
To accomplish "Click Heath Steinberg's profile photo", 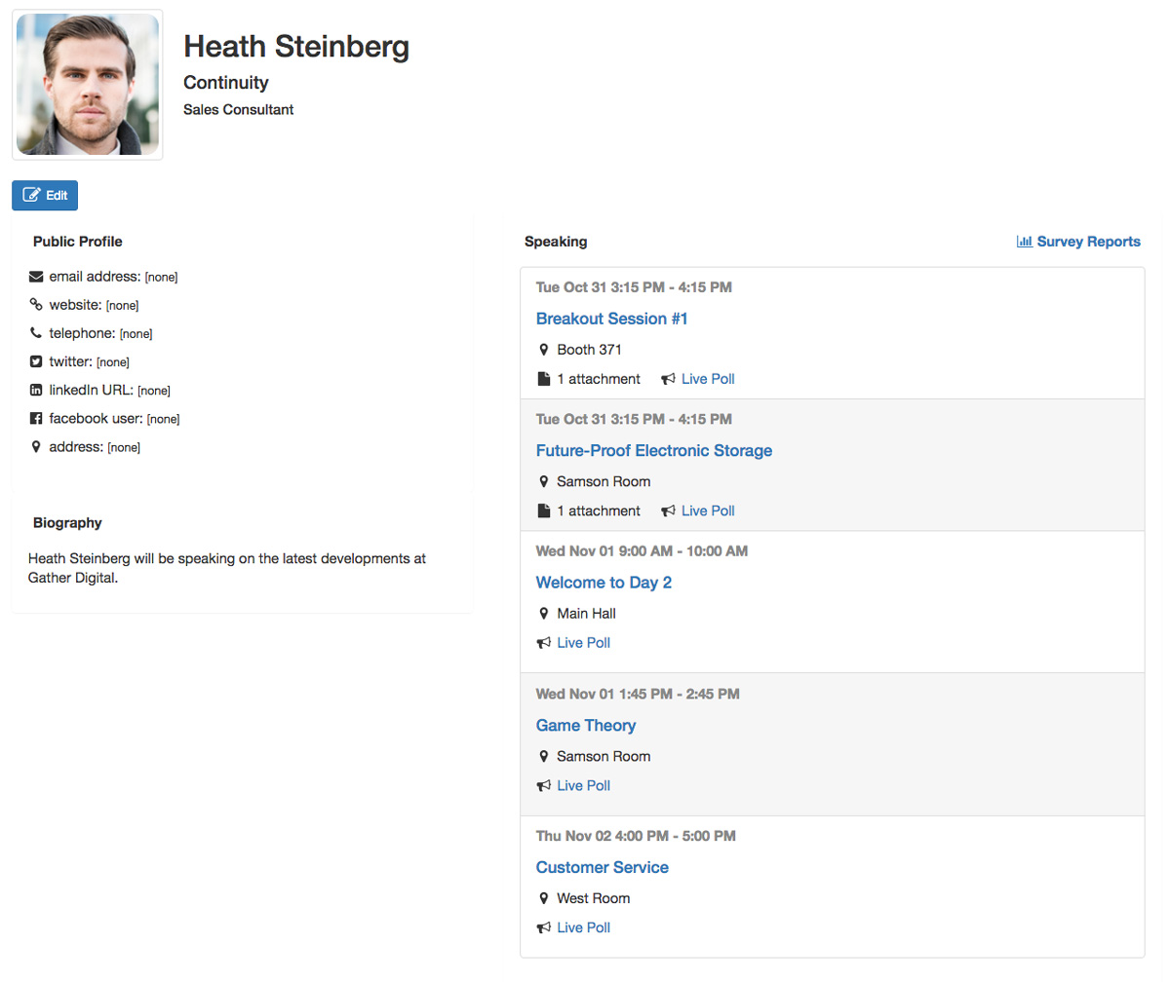I will coord(88,85).
